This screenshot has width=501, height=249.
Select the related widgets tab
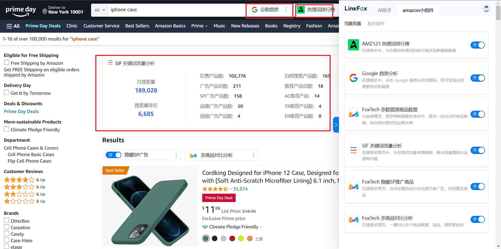coord(376,24)
